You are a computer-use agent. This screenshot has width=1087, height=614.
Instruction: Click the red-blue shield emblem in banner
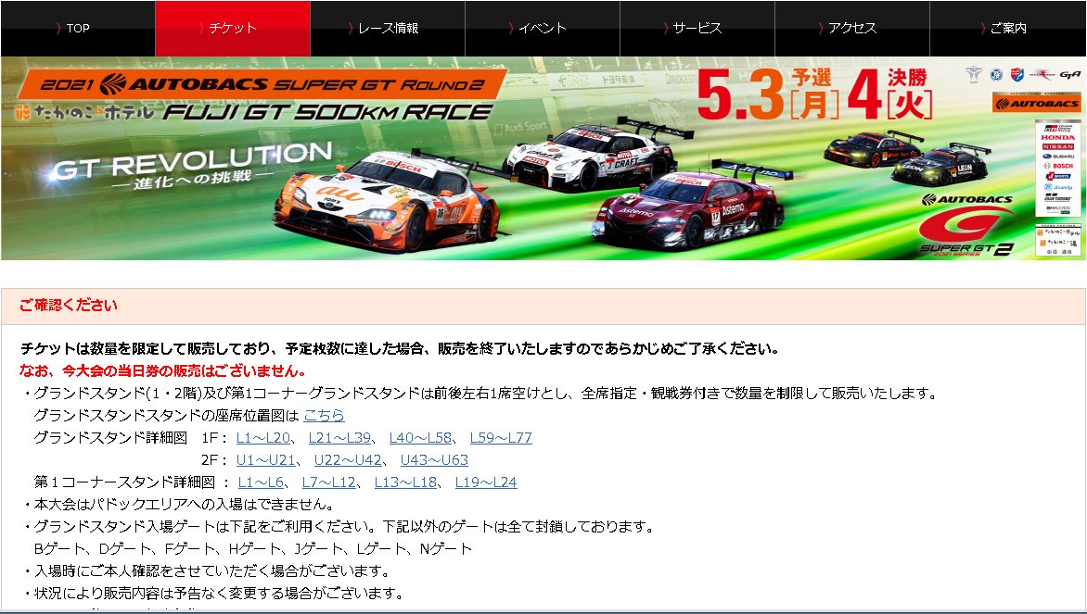[1017, 74]
